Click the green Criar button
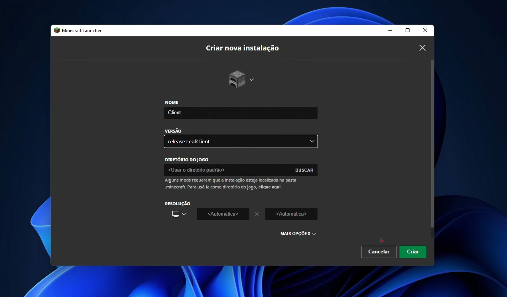This screenshot has width=507, height=297. [x=413, y=252]
